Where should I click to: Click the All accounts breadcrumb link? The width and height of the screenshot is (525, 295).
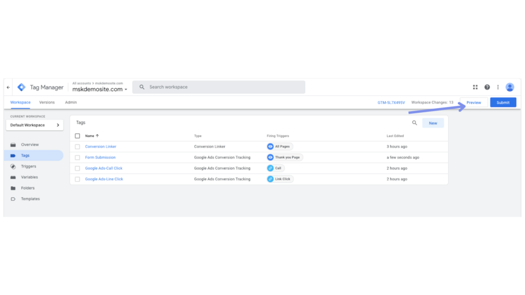click(82, 83)
